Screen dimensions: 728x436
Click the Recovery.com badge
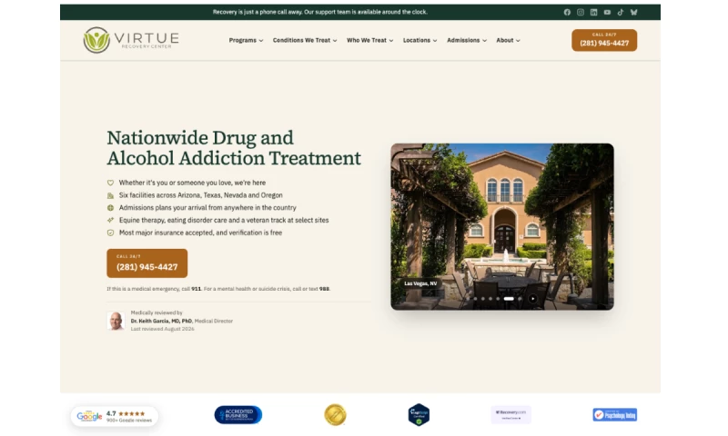[511, 415]
